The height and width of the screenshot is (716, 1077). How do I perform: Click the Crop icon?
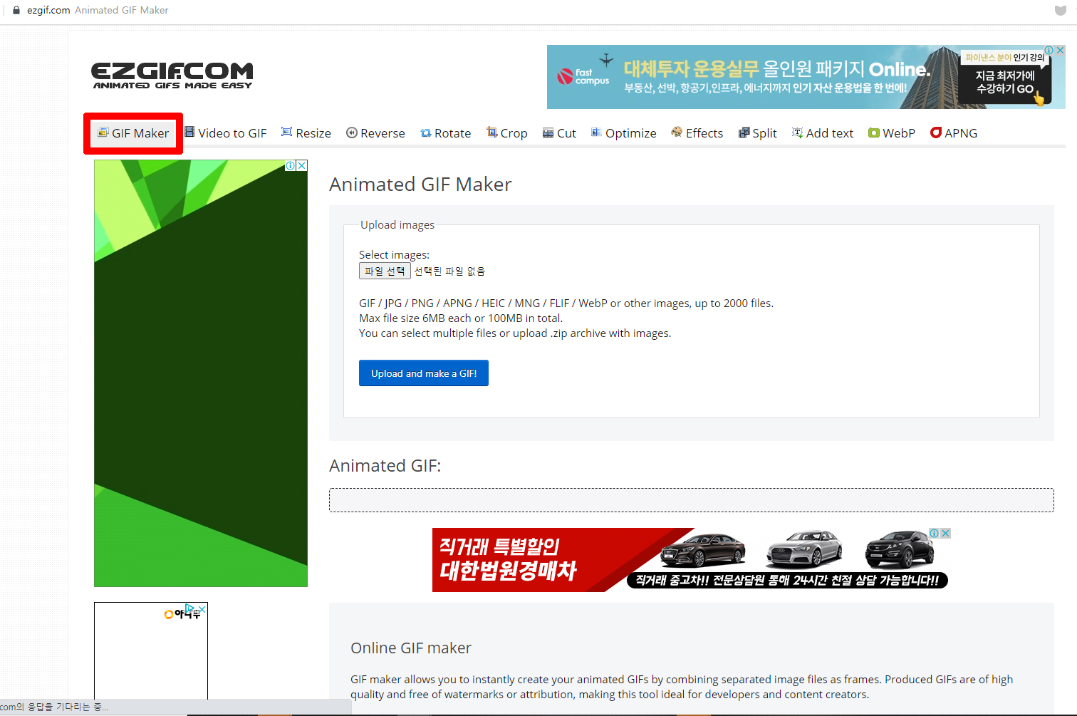pos(491,132)
